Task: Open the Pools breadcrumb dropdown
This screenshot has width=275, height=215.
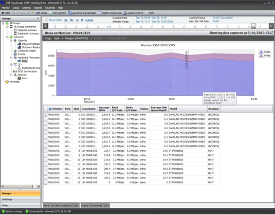Action: pos(62,38)
